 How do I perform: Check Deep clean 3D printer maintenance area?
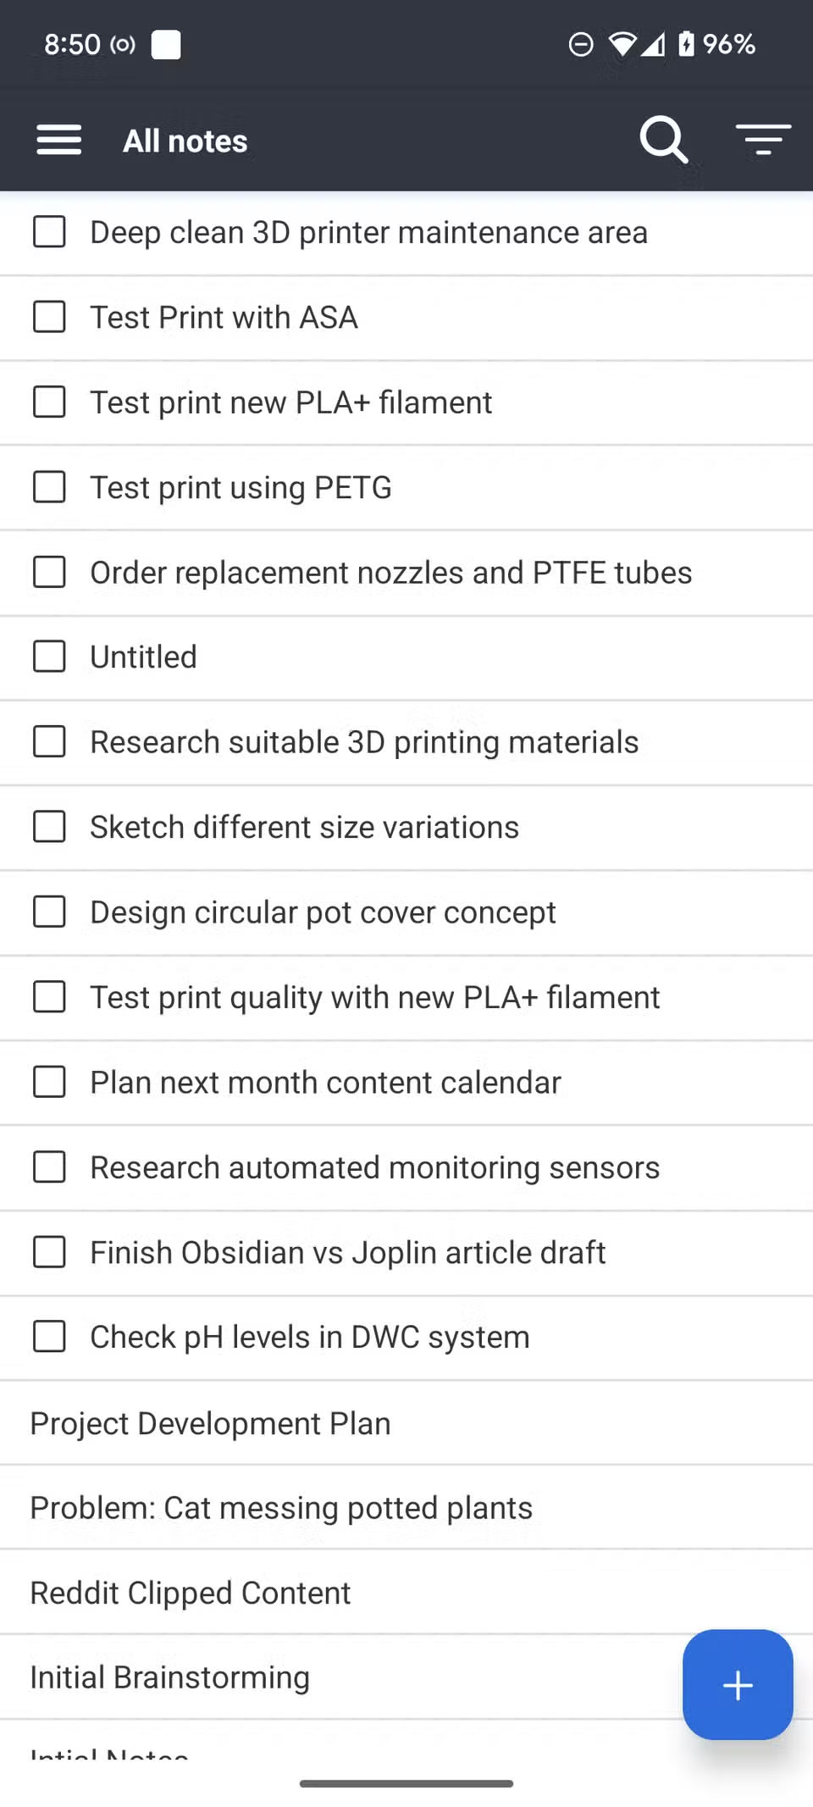(49, 232)
